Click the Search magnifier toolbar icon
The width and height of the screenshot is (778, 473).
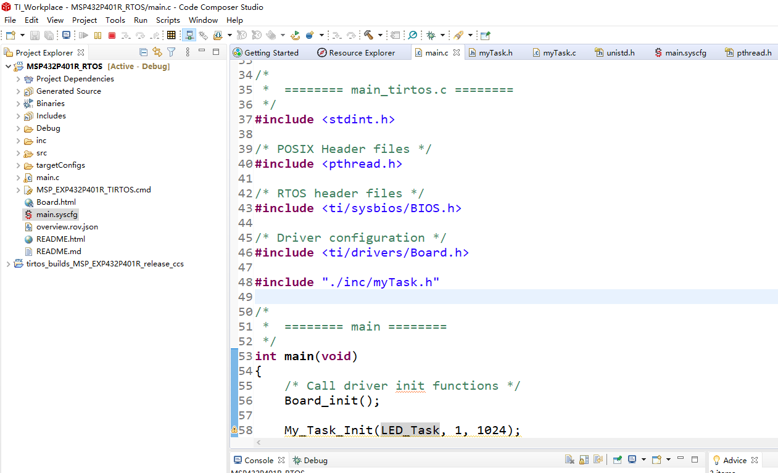[x=413, y=35]
